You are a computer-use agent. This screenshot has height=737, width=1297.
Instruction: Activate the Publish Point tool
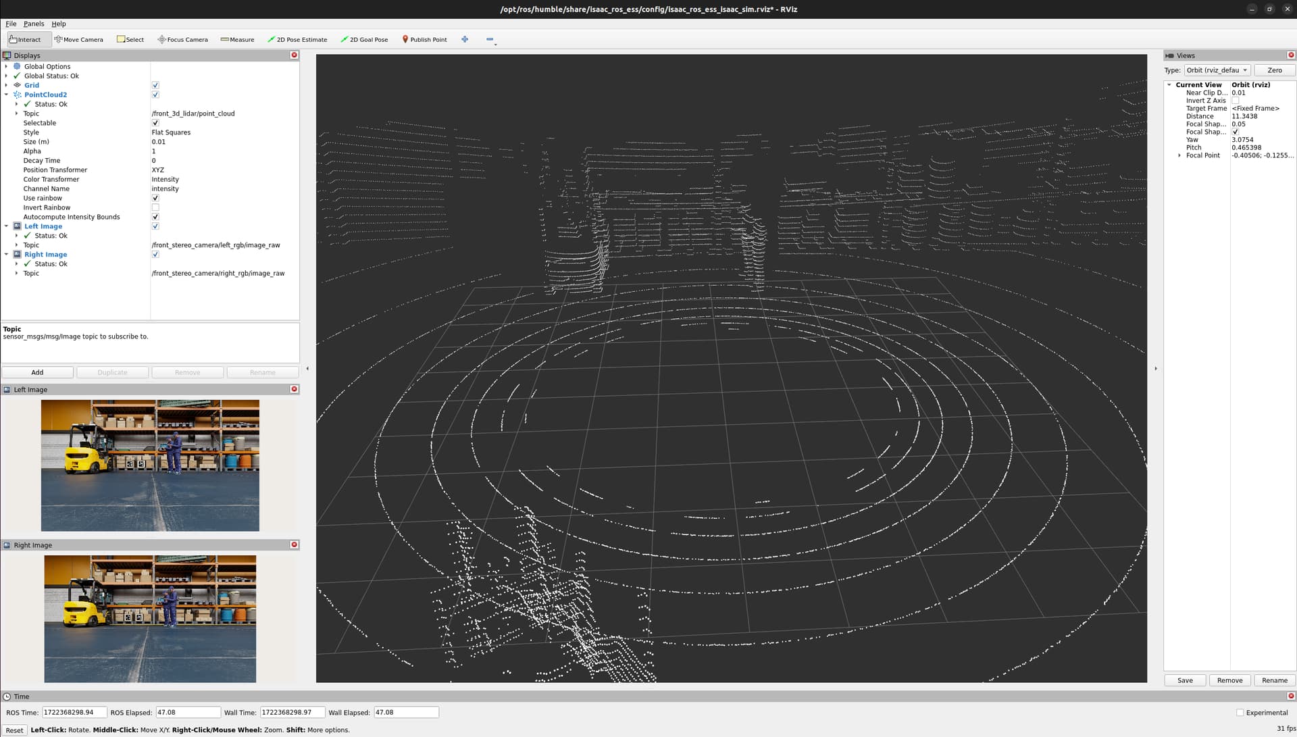(424, 39)
